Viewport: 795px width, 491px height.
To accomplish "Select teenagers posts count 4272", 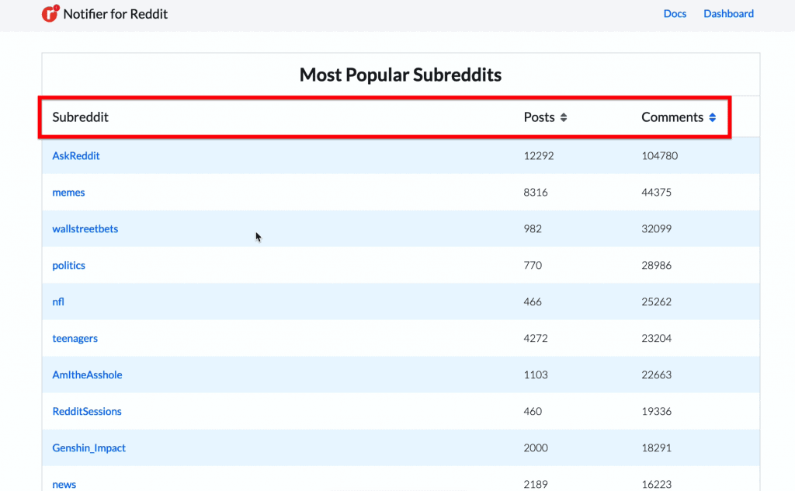I will click(x=536, y=338).
